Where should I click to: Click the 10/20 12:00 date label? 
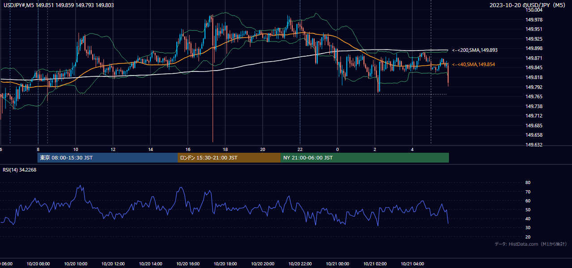[x=113, y=264]
